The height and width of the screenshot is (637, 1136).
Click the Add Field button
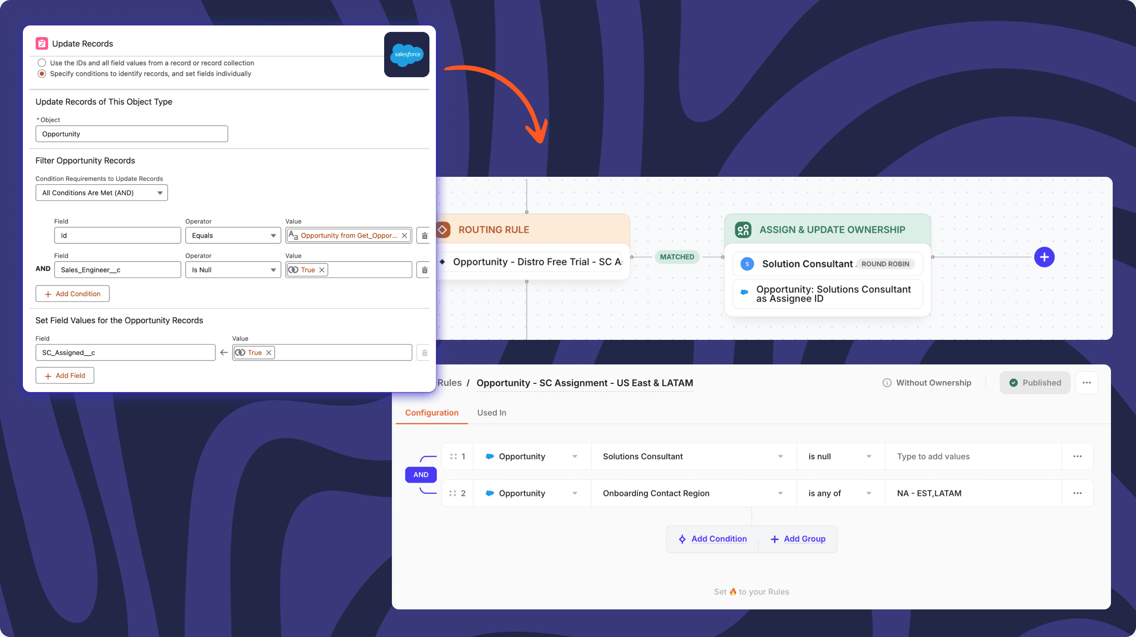point(65,376)
